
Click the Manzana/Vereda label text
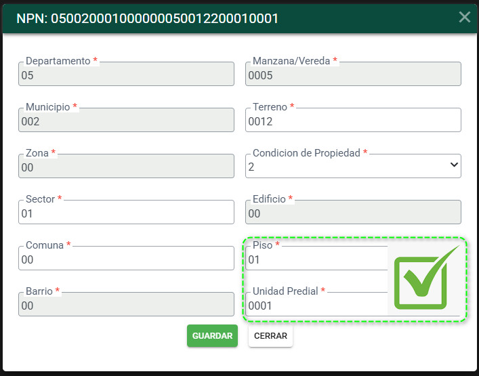click(291, 61)
